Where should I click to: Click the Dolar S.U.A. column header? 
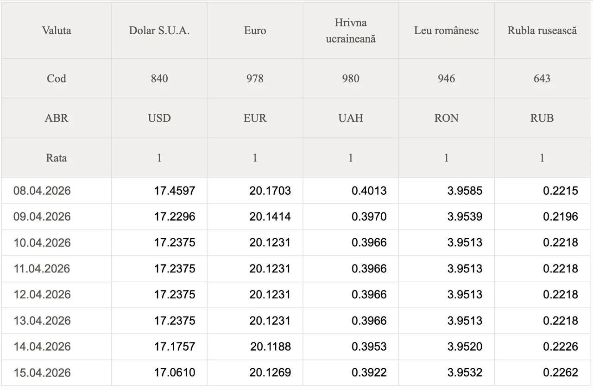(159, 31)
